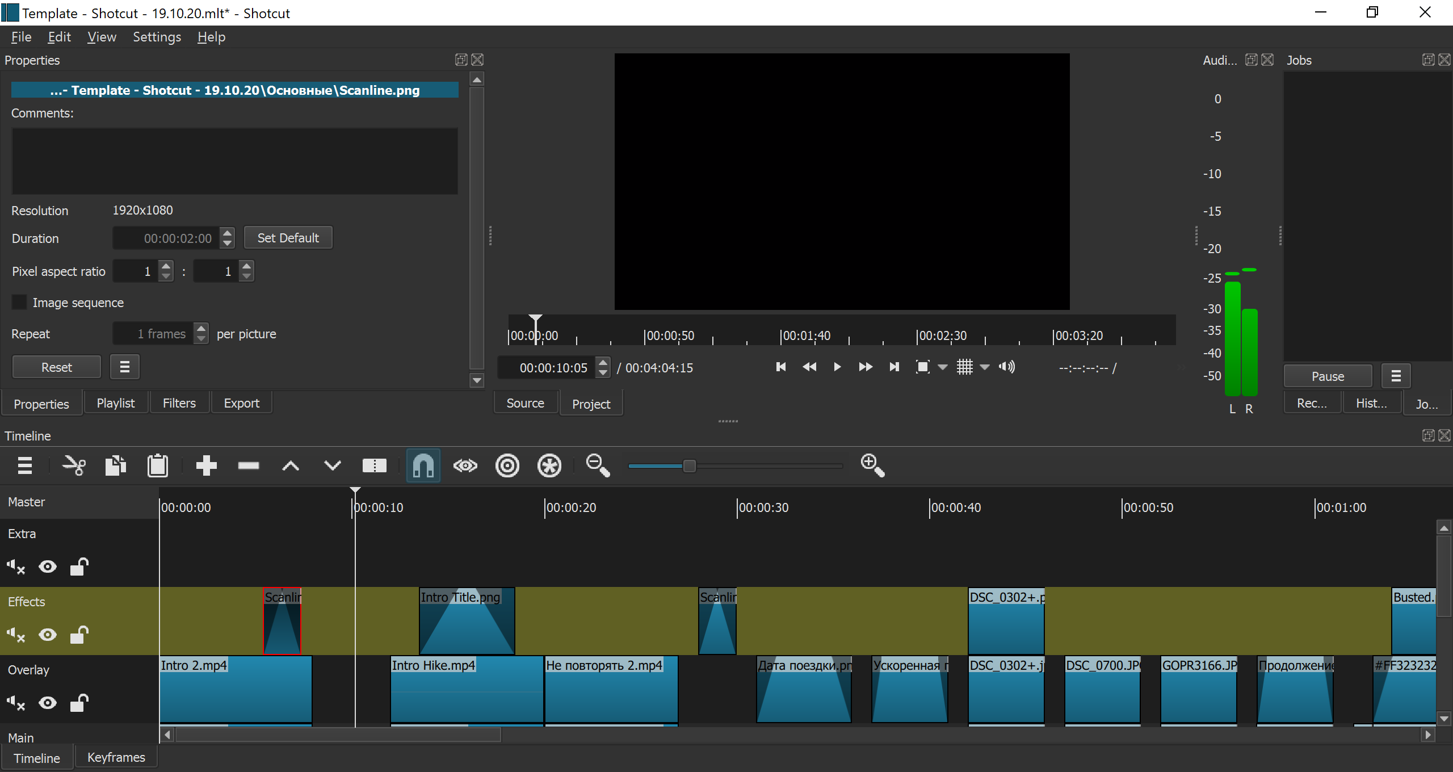Click the Ripple delete minus icon
Screen dimensions: 1453x772
249,466
